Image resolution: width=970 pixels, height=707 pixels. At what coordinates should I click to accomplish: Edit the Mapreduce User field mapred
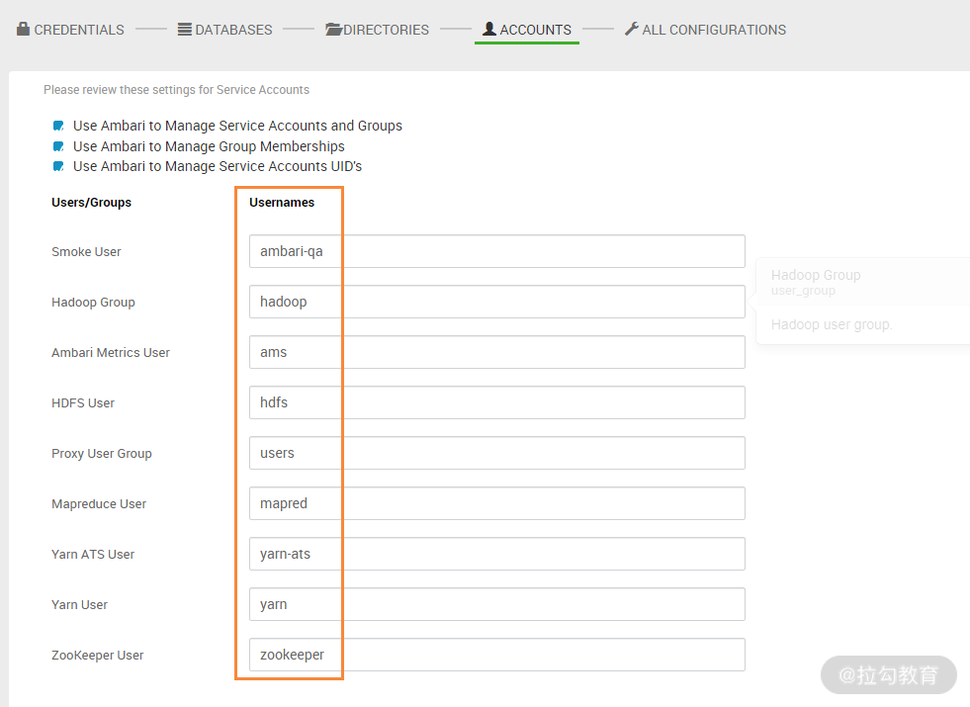point(497,503)
